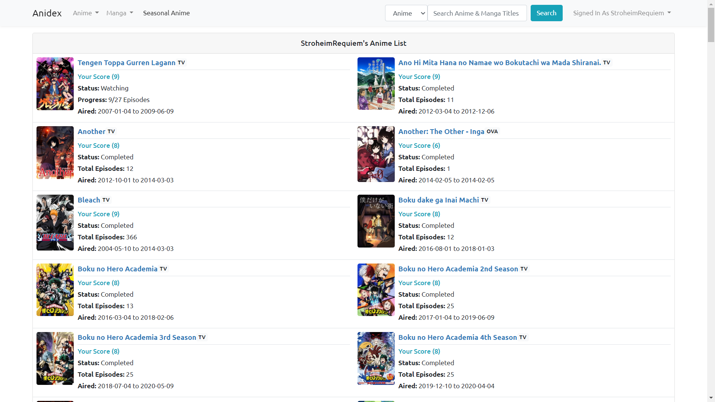
Task: Open the Boku no Hero Academia 4th Season poster
Action: [376, 358]
